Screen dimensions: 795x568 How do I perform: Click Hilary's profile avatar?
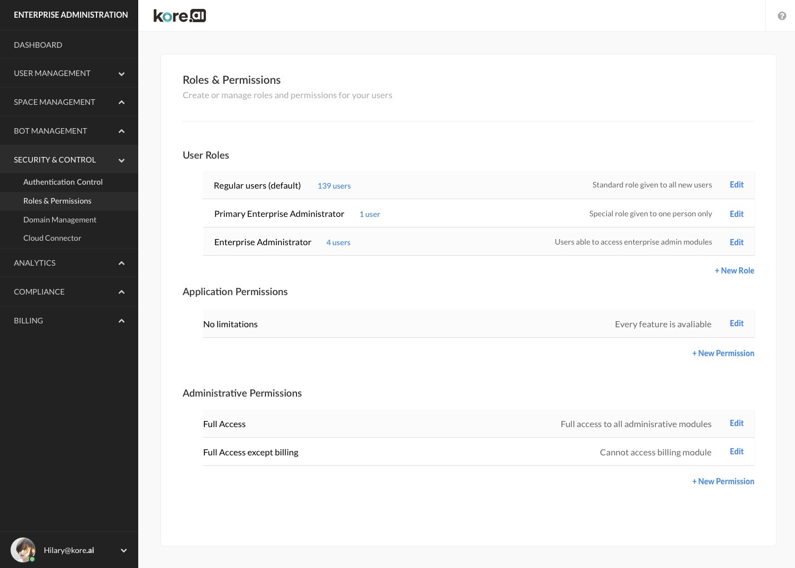[23, 550]
